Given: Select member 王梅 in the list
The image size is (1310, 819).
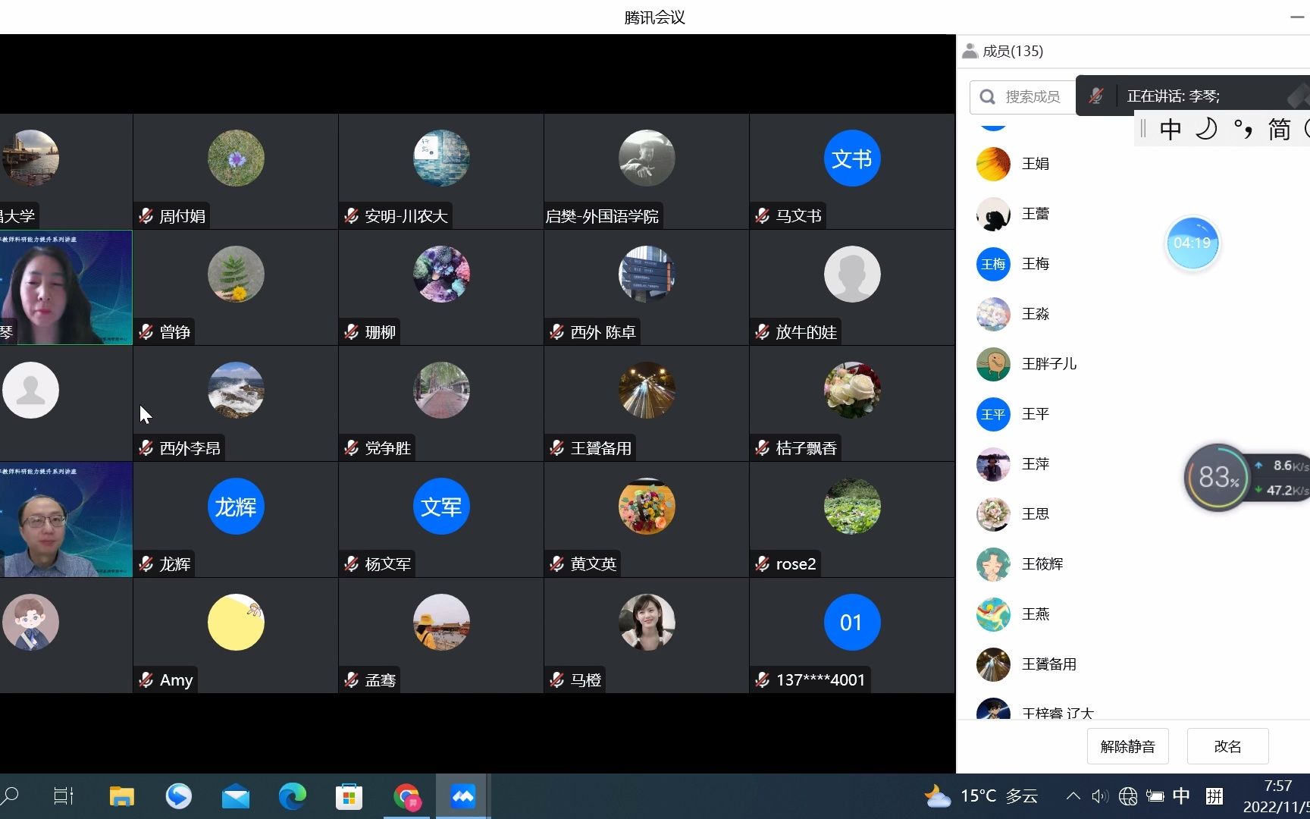Looking at the screenshot, I should (1133, 264).
